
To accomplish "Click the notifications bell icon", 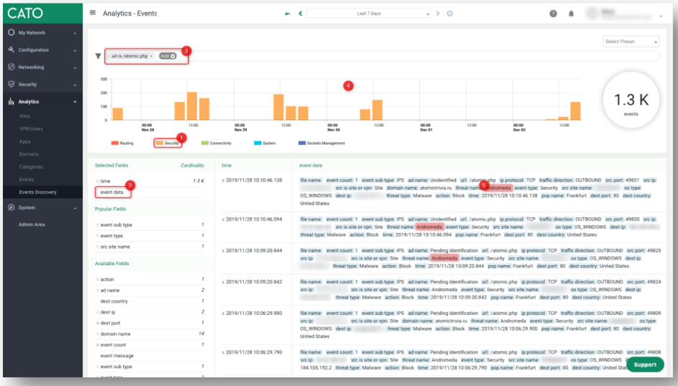I will pyautogui.click(x=572, y=14).
